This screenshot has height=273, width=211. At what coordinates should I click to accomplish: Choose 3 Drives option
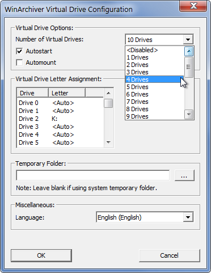[154, 72]
